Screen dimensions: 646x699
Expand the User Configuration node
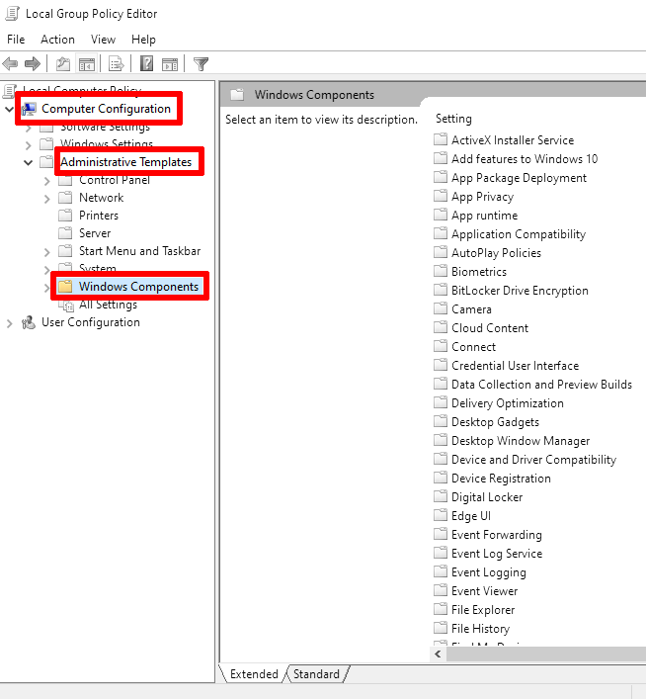tap(9, 322)
